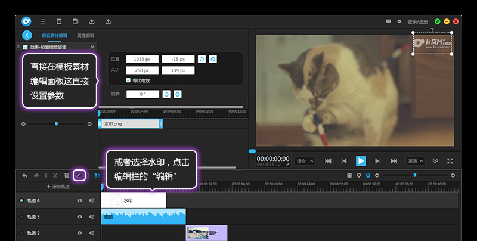This screenshot has height=251, width=477.
Task: Hide 轨道 3 with the eye icon
Action: [x=80, y=217]
